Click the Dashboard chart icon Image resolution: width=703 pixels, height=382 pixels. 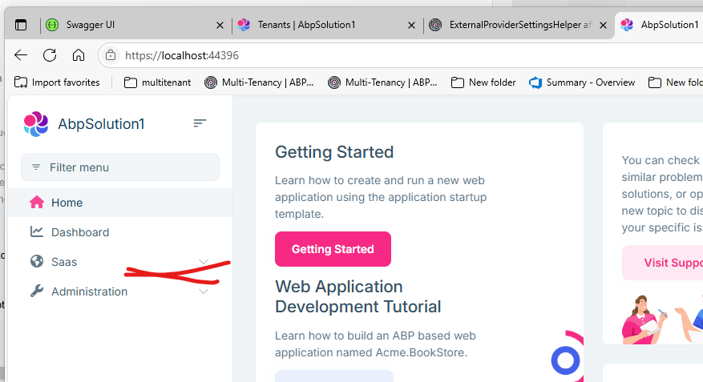pos(37,232)
